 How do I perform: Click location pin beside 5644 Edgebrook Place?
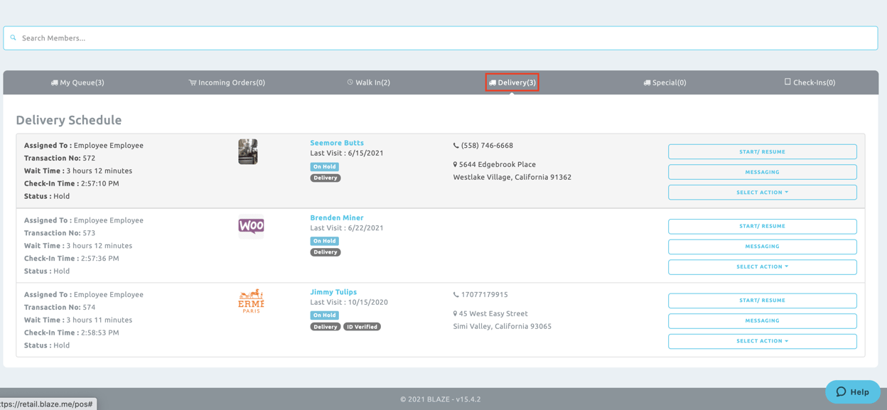(x=456, y=165)
